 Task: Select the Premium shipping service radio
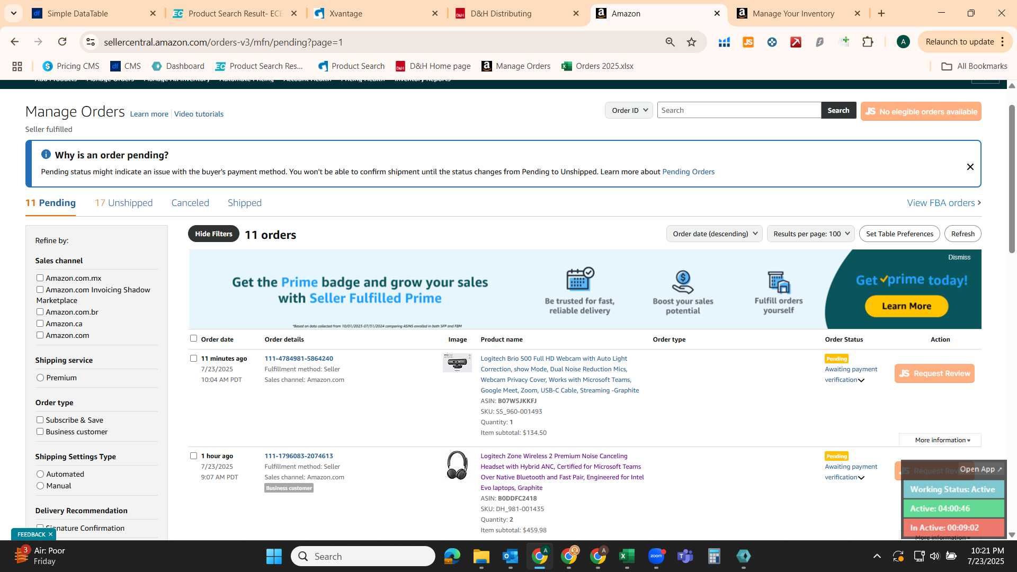pos(40,378)
